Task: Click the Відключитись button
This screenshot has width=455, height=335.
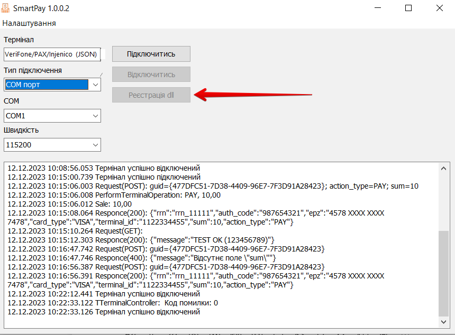Action: pyautogui.click(x=151, y=75)
